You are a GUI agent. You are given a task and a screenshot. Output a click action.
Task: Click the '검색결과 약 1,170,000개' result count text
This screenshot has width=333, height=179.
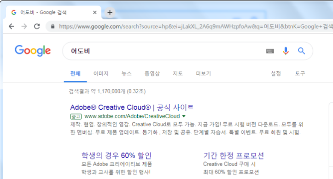107,91
